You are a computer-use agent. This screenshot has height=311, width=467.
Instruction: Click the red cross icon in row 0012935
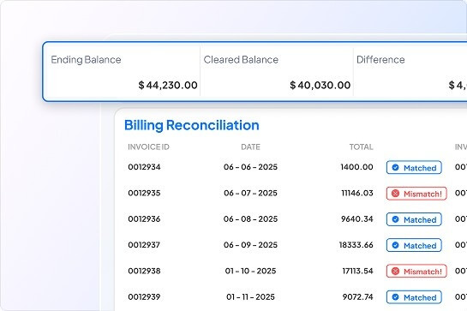pos(395,194)
